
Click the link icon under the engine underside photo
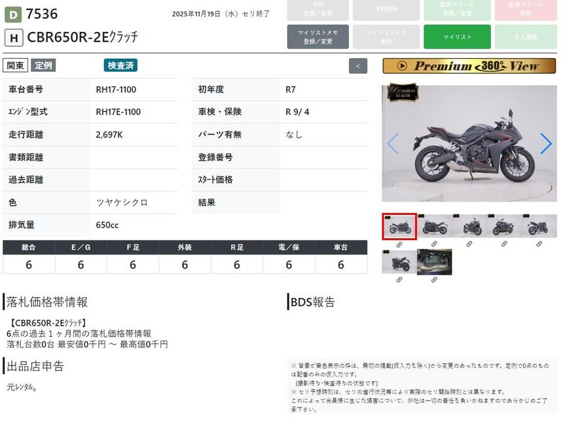coord(434,280)
